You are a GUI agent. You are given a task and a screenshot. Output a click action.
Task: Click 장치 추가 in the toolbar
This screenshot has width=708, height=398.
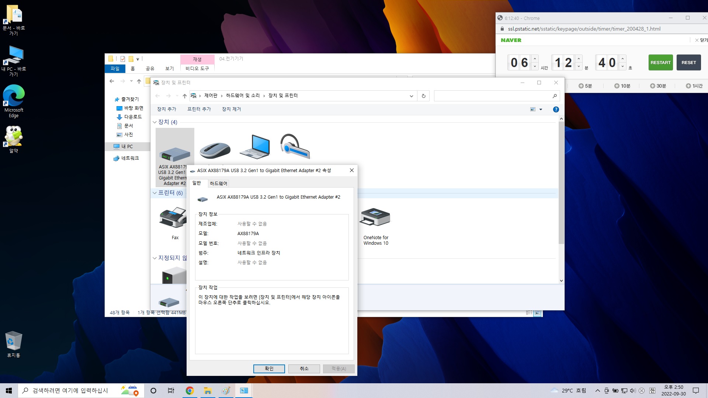point(167,109)
